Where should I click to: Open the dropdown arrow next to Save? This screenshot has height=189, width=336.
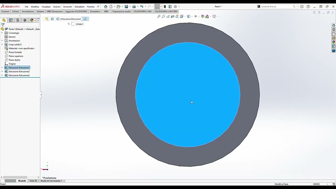130,7
